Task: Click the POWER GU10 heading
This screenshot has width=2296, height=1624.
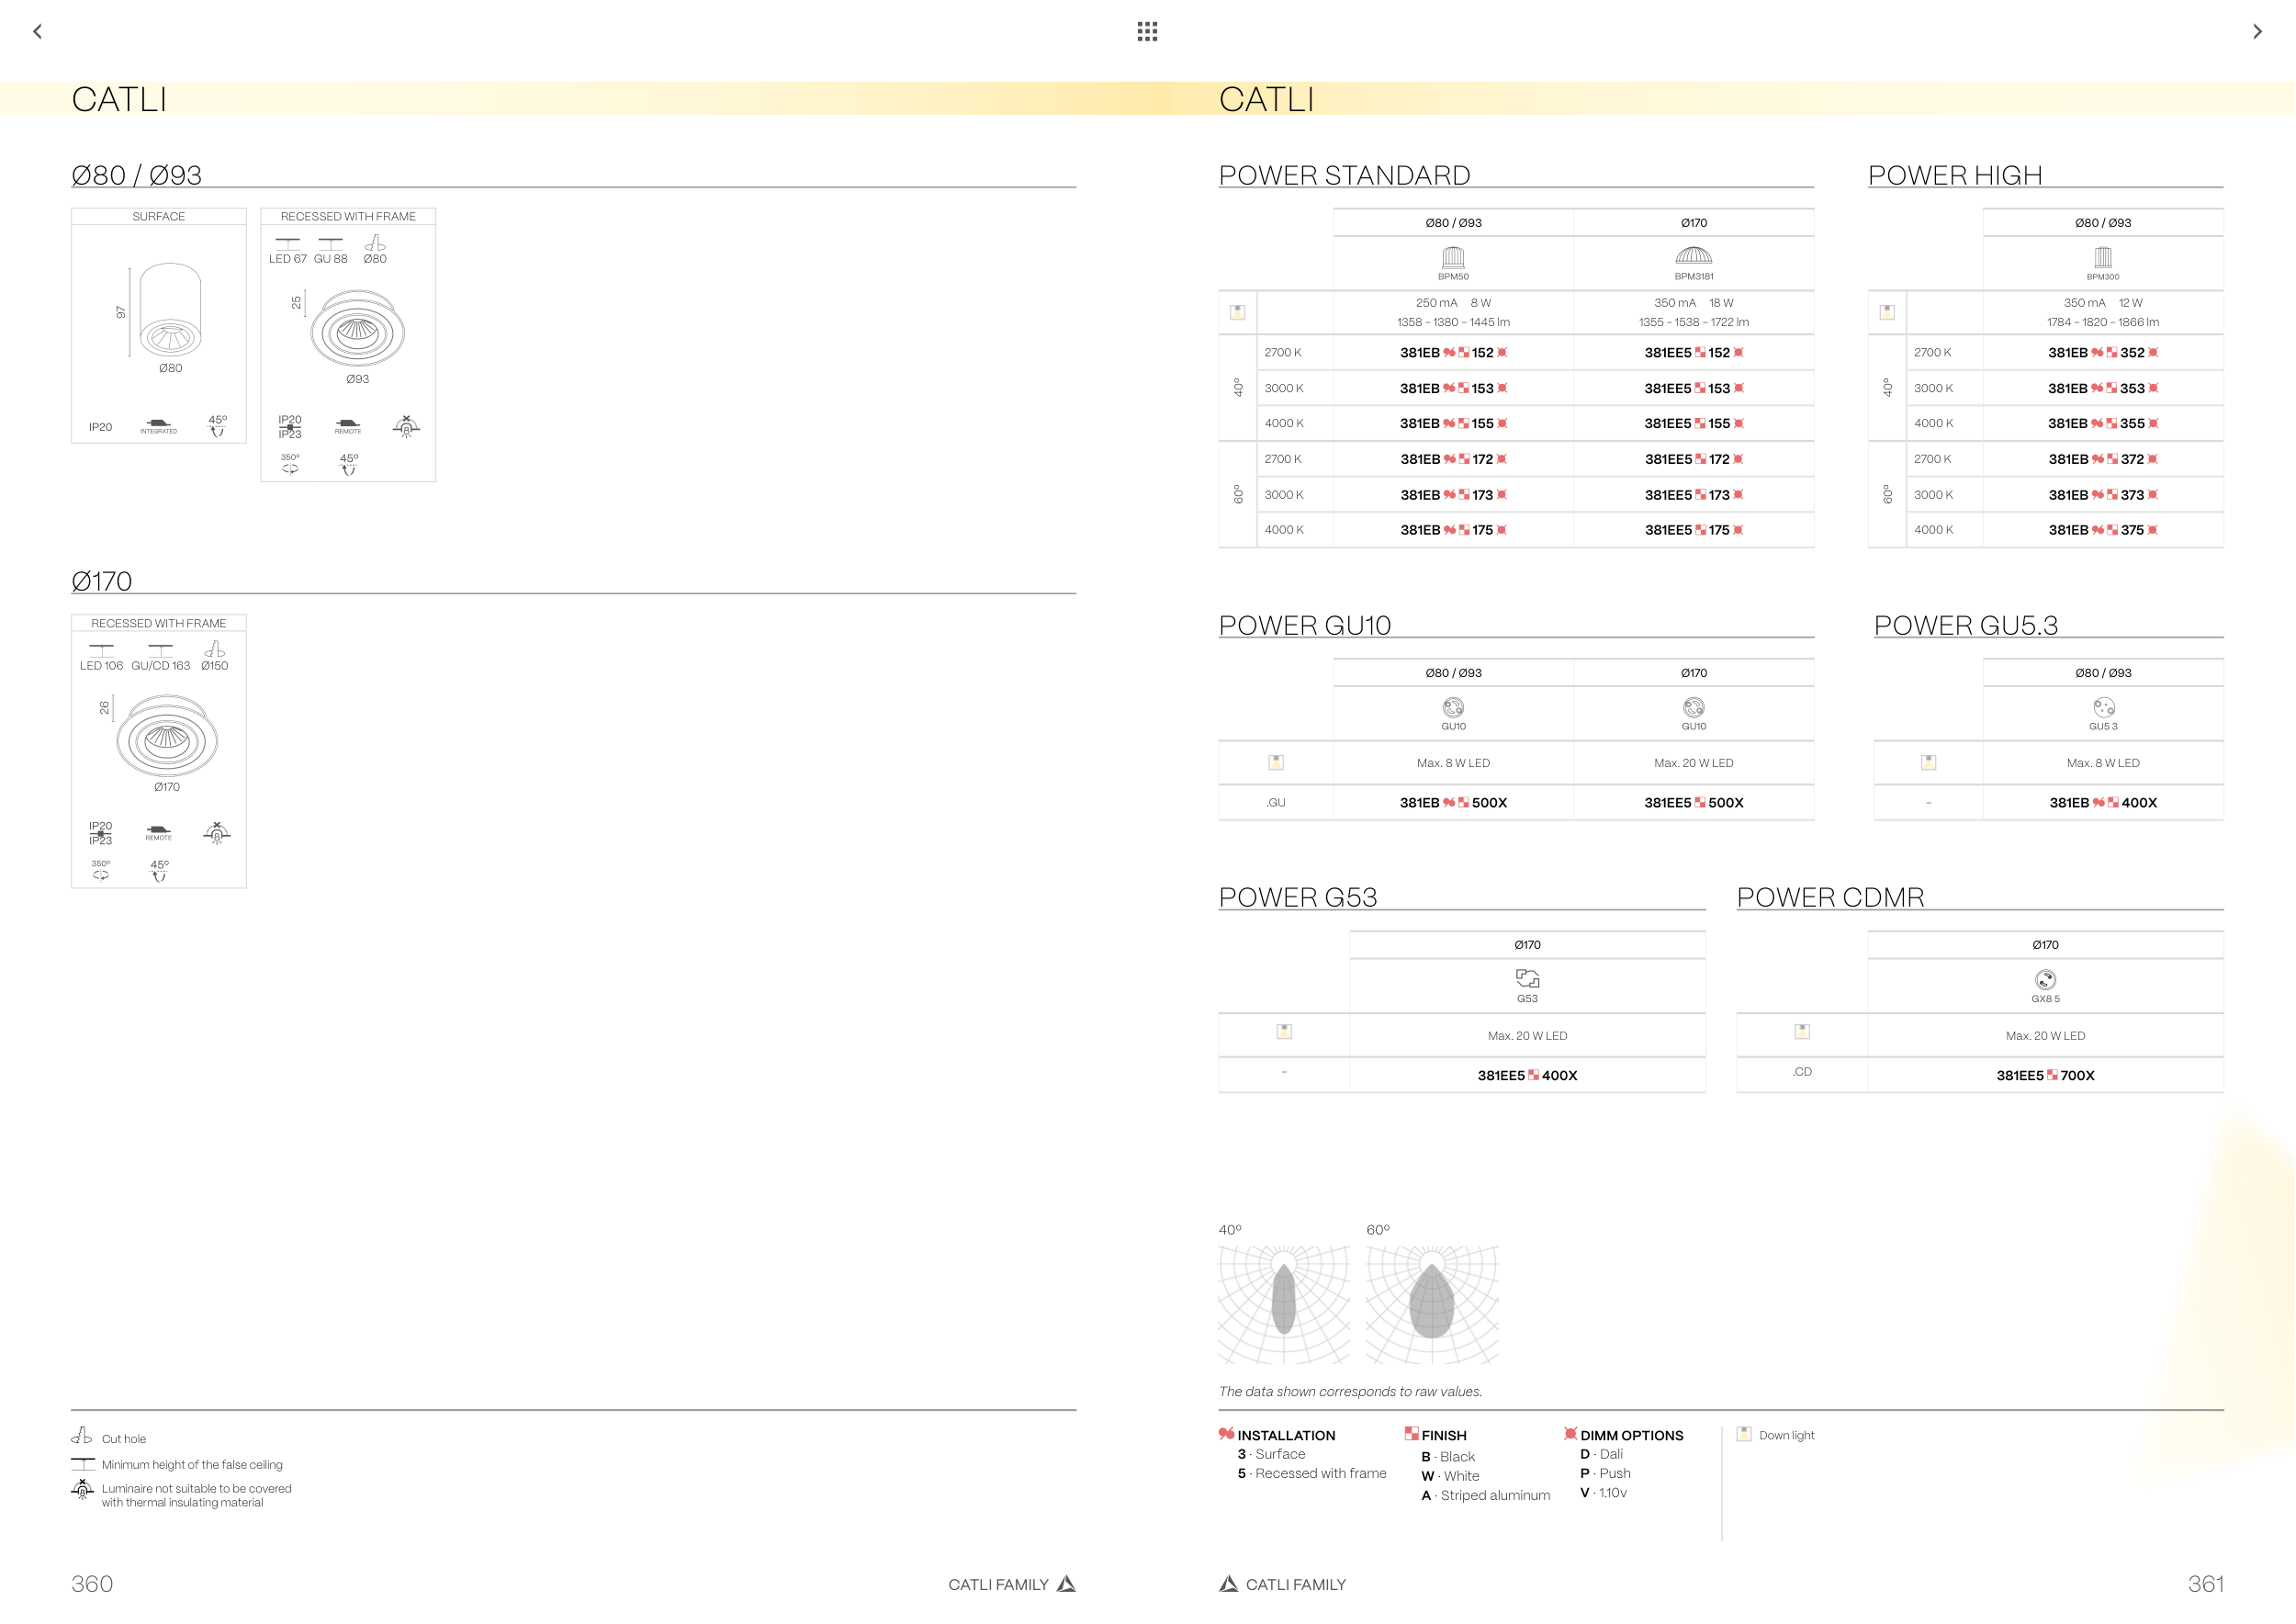Action: [1304, 626]
